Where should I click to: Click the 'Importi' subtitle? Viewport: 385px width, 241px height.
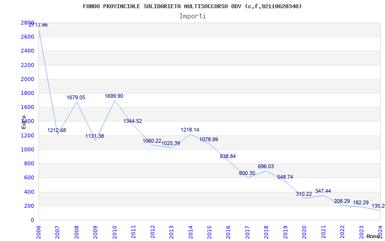(x=192, y=16)
